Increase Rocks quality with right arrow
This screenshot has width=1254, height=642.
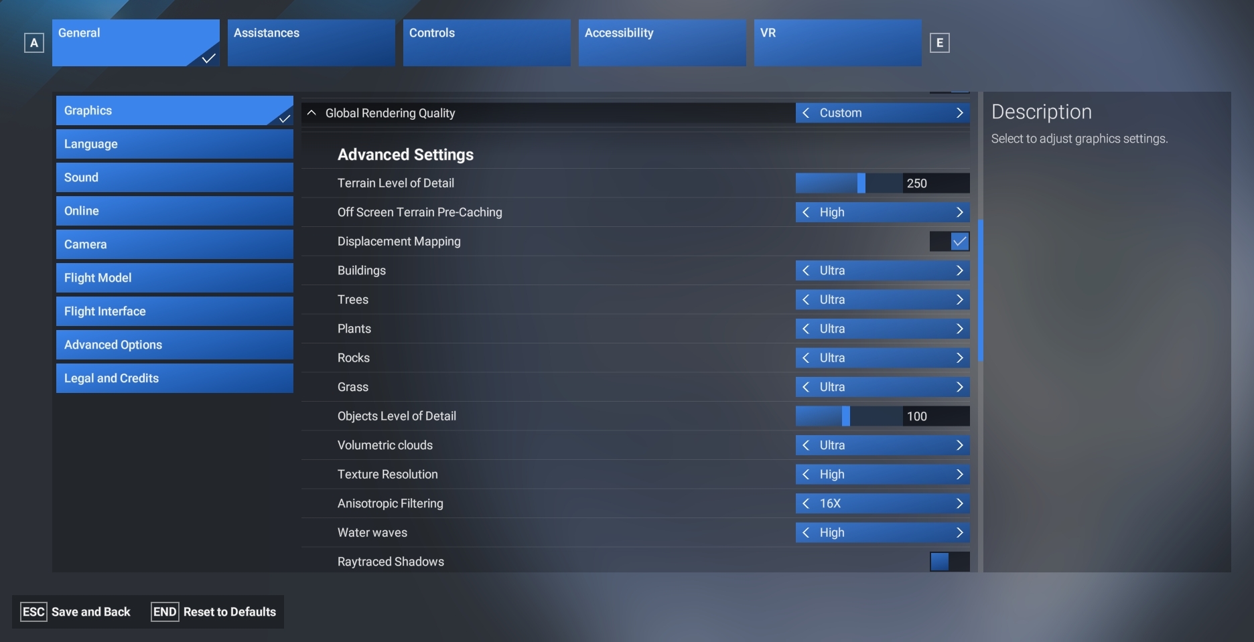960,358
